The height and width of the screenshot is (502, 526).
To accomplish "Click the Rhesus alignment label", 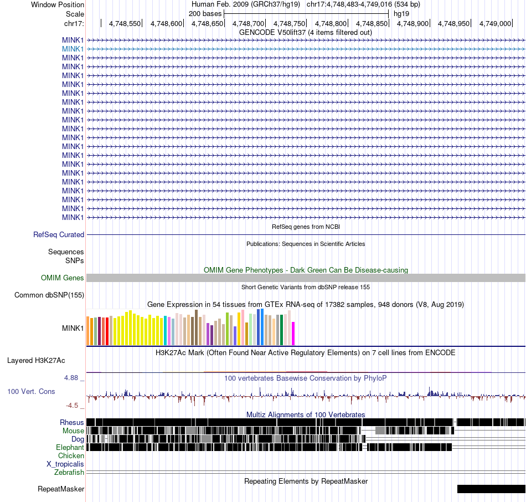I will [x=72, y=422].
